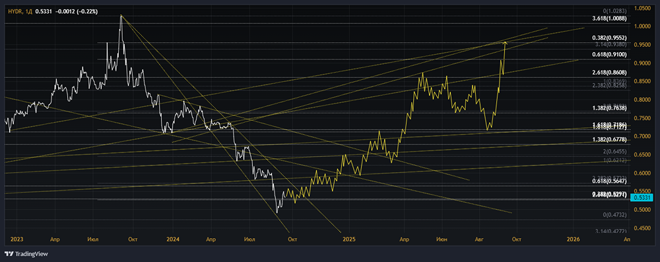Click the 0.8500 price axis label

pyautogui.click(x=642, y=82)
